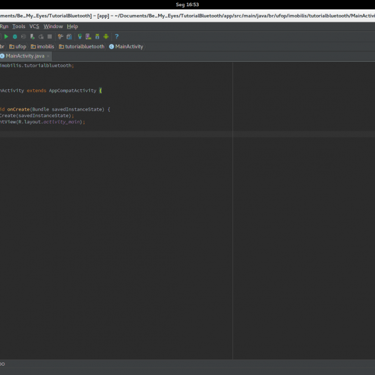Sync project with Gradle files icon
This screenshot has height=375, width=375.
(80, 37)
